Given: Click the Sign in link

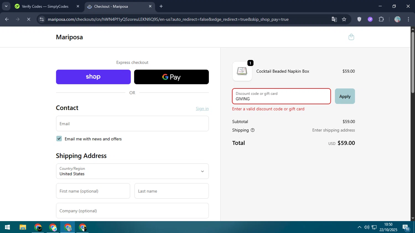Looking at the screenshot, I should click(x=202, y=109).
